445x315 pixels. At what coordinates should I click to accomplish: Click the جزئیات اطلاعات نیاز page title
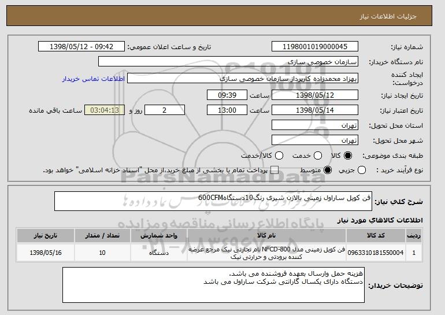pos(388,16)
